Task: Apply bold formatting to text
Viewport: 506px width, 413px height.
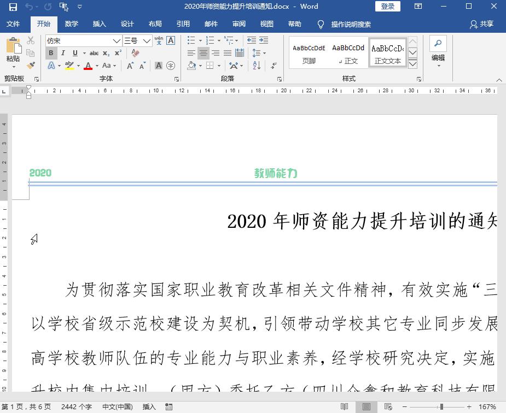Action: [x=50, y=52]
